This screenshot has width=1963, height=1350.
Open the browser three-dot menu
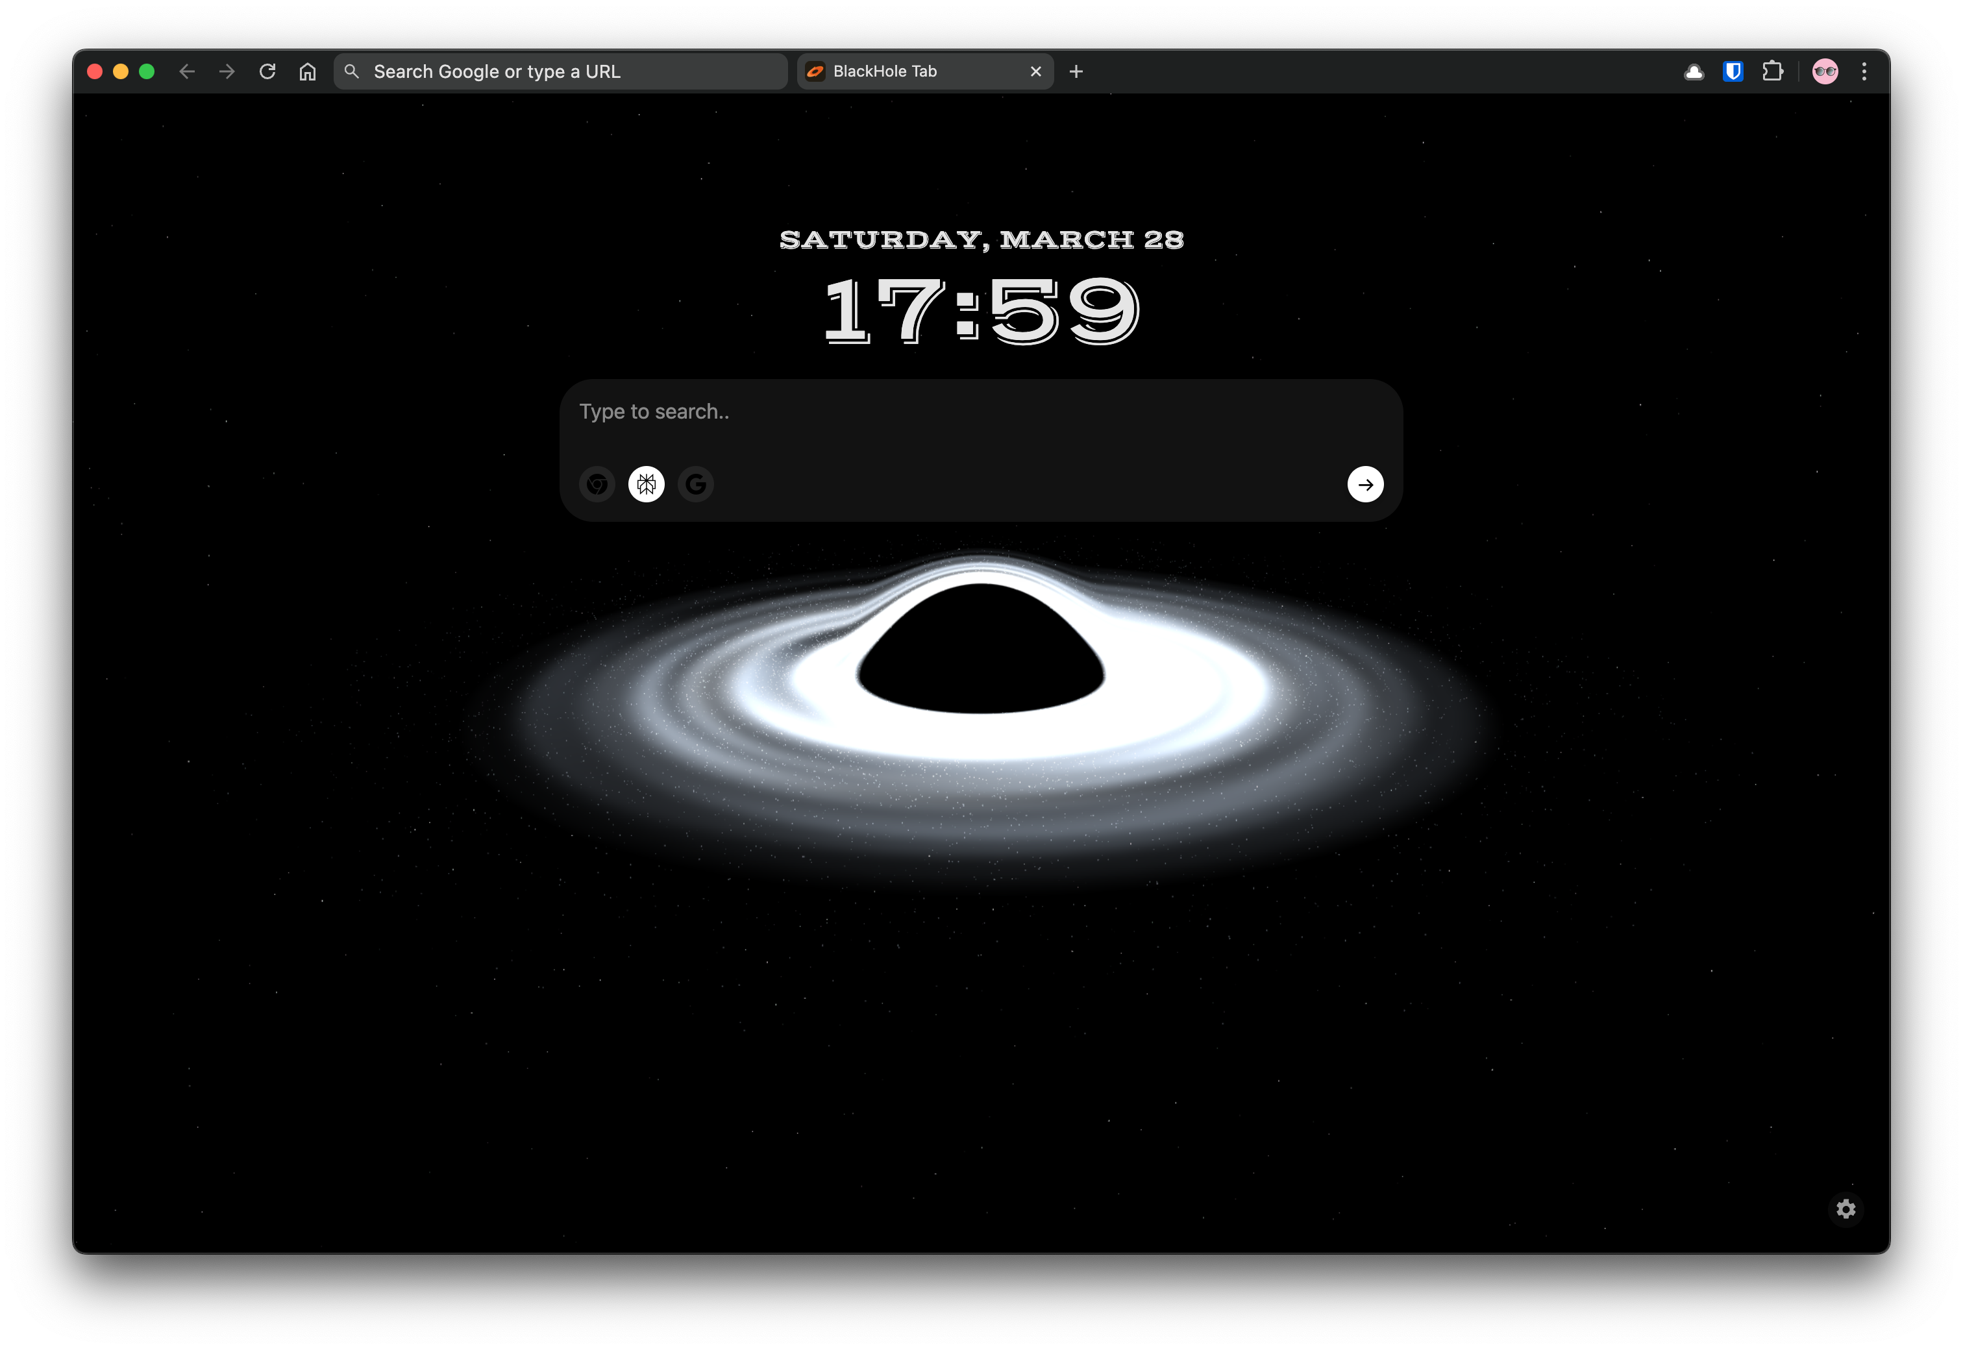coord(1864,72)
